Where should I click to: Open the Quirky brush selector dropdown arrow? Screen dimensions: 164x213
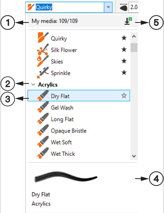[108, 7]
